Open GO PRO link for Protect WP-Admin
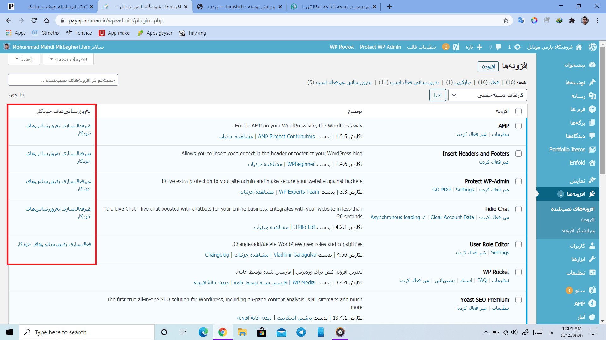Screen dimensions: 606x340 tap(441, 190)
